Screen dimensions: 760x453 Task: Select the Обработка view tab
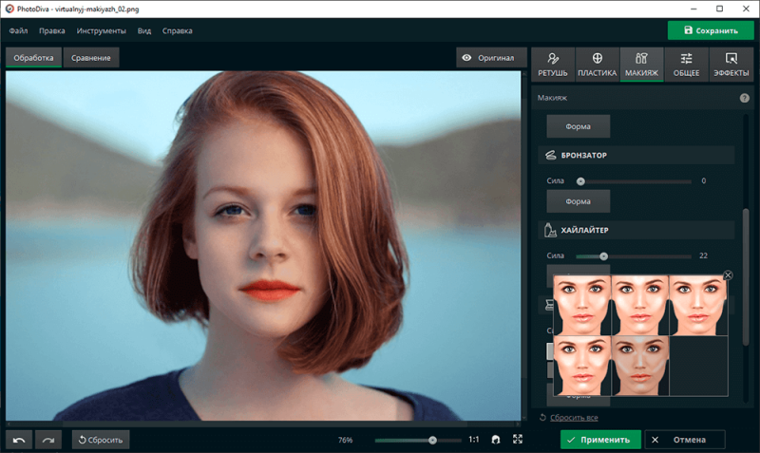pyautogui.click(x=33, y=58)
